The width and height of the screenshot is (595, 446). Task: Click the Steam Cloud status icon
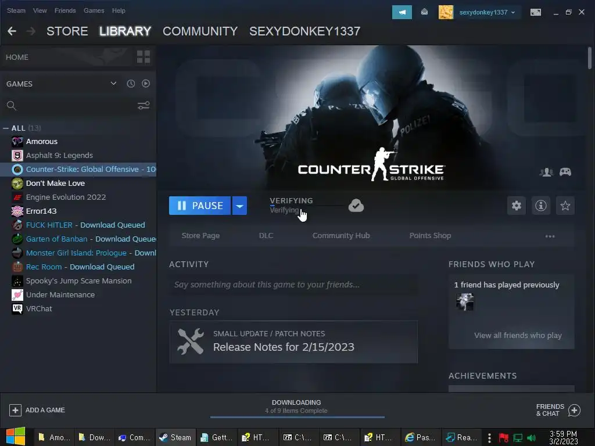pos(356,206)
